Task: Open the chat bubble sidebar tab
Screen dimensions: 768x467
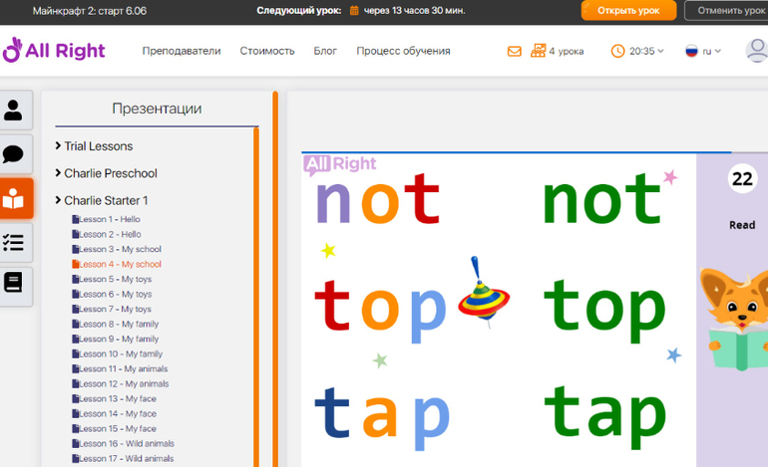Action: [x=14, y=154]
